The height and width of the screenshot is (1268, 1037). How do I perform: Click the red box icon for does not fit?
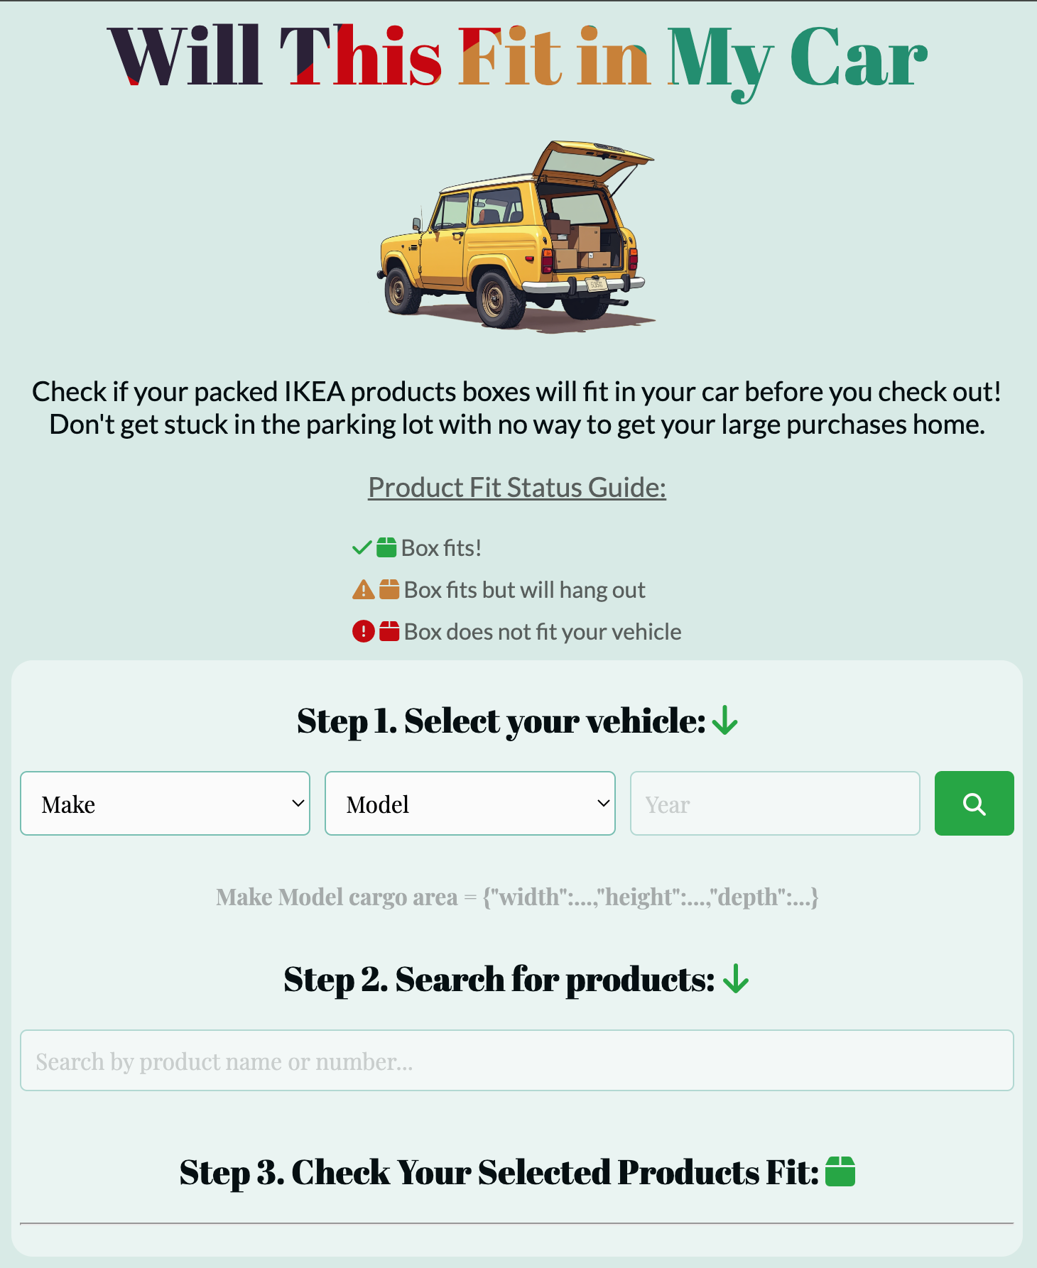[389, 631]
